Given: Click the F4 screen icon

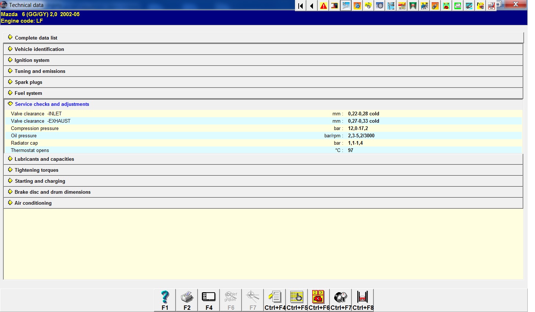Looking at the screenshot, I should click(x=209, y=300).
